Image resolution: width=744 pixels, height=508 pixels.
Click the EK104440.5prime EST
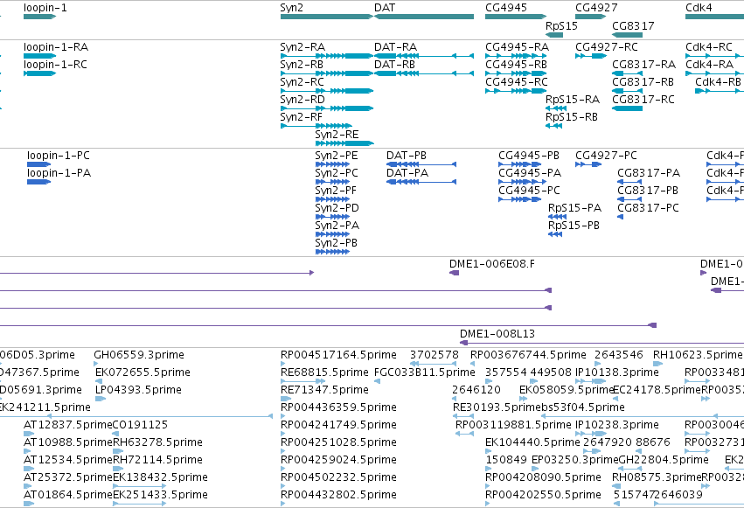487,451
